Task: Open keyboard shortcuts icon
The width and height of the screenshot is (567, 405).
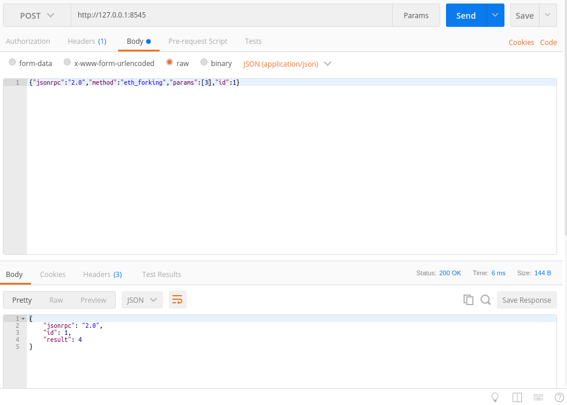Action: 538,397
